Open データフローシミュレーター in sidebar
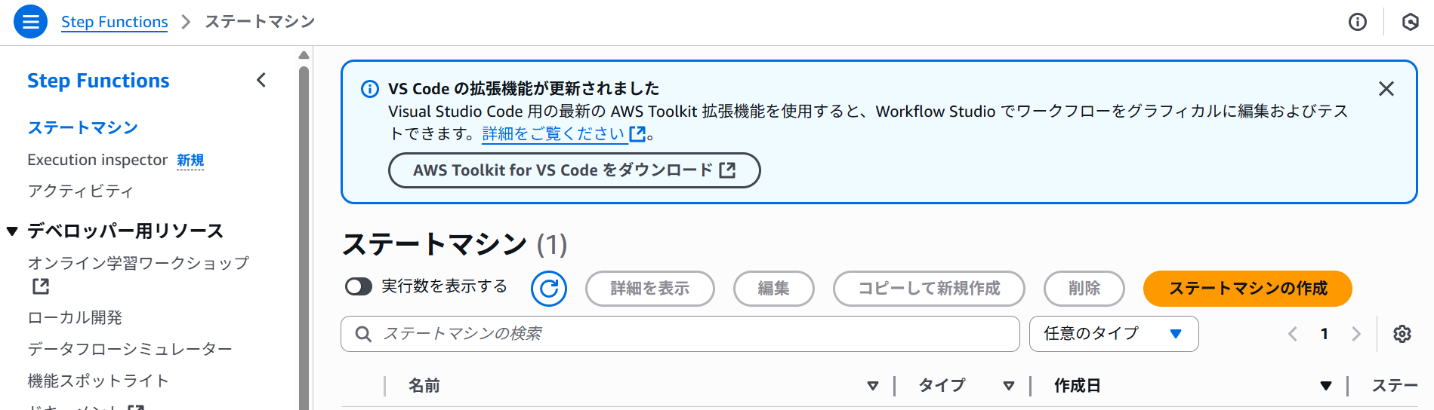This screenshot has width=1434, height=410. click(x=130, y=350)
